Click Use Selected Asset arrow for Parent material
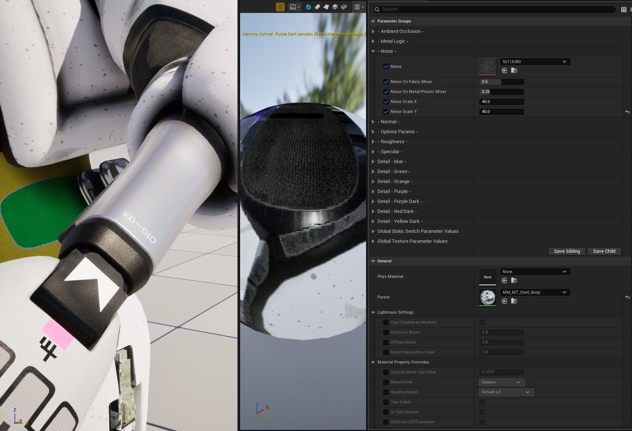The width and height of the screenshot is (632, 431). point(504,300)
